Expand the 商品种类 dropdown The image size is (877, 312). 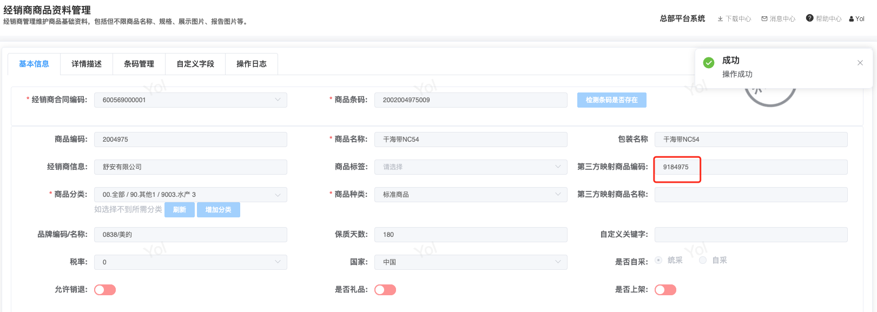click(558, 194)
